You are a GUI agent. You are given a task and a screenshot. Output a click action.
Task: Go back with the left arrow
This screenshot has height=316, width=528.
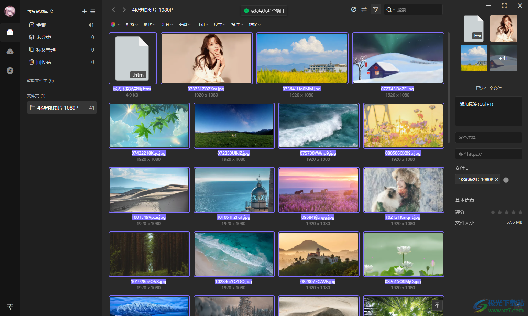click(114, 10)
